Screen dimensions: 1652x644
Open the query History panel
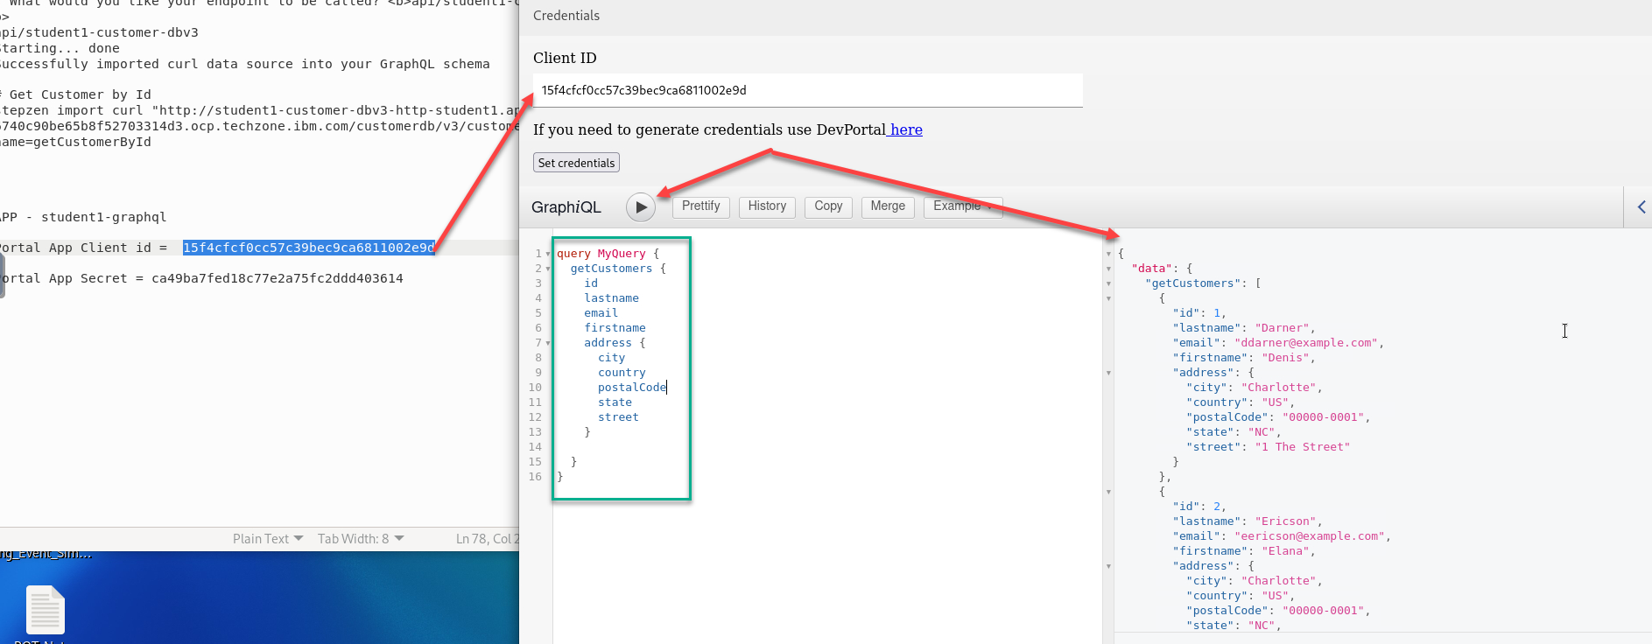pyautogui.click(x=767, y=206)
